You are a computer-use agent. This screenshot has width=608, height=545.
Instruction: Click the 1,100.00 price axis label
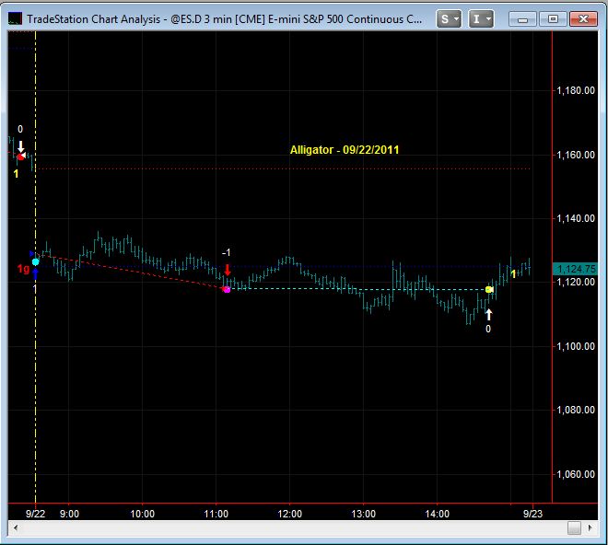click(578, 346)
